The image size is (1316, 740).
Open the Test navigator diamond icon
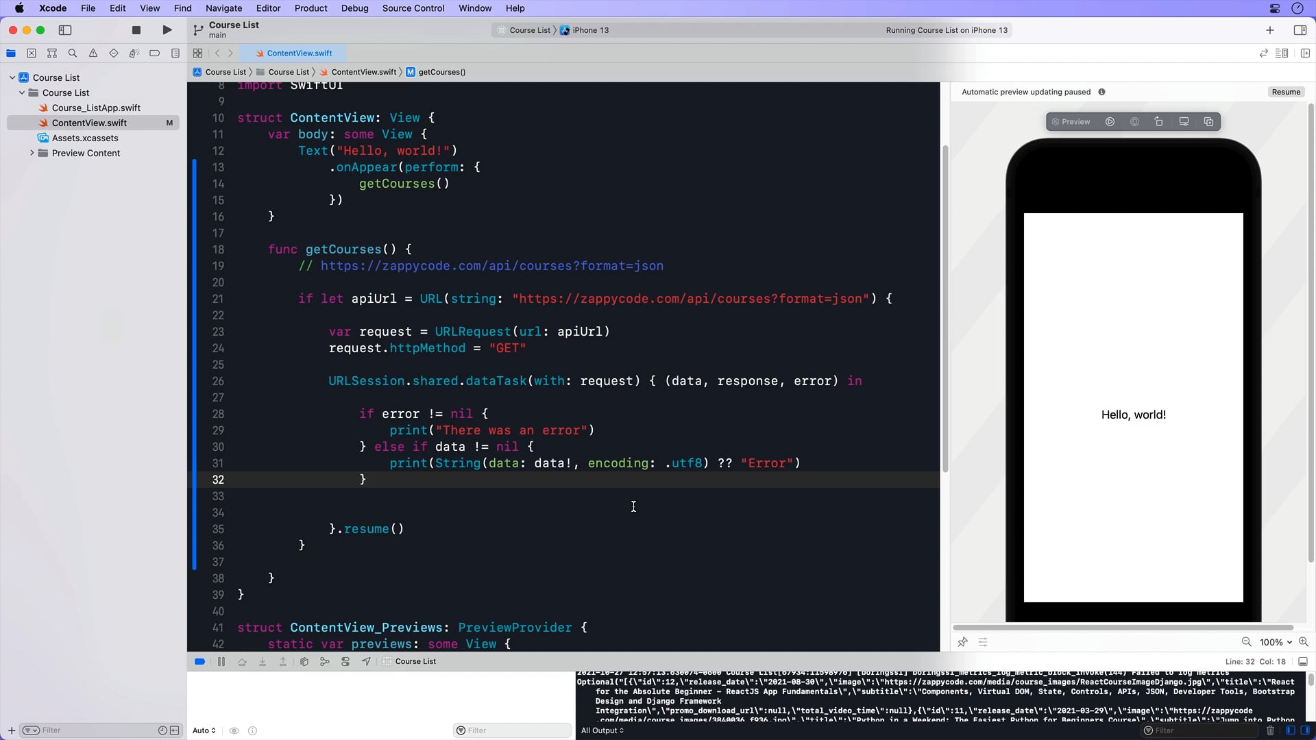[x=114, y=53]
